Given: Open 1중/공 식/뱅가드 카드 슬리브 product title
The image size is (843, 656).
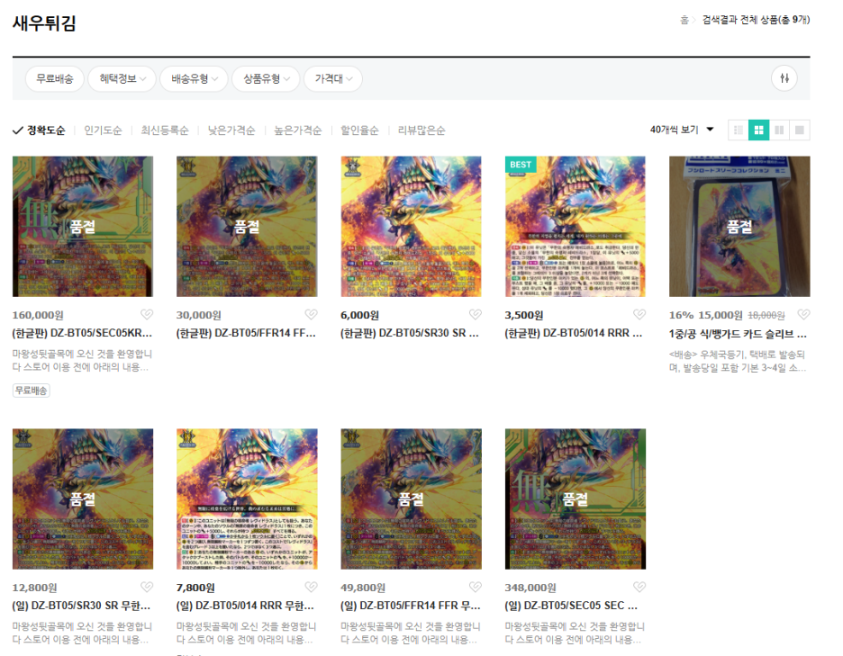Looking at the screenshot, I should tap(739, 334).
